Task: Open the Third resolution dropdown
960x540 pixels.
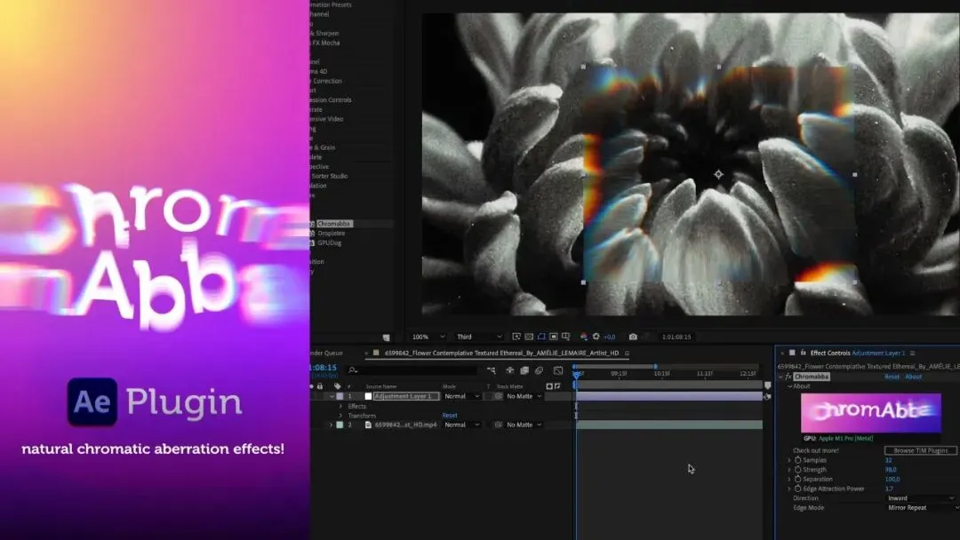Action: (x=479, y=337)
